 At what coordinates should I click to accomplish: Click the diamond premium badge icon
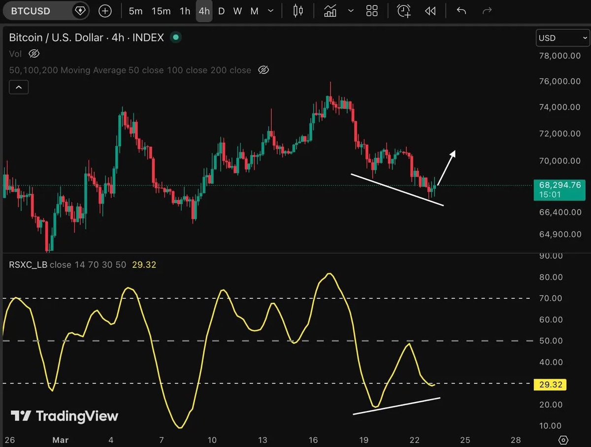[80, 11]
